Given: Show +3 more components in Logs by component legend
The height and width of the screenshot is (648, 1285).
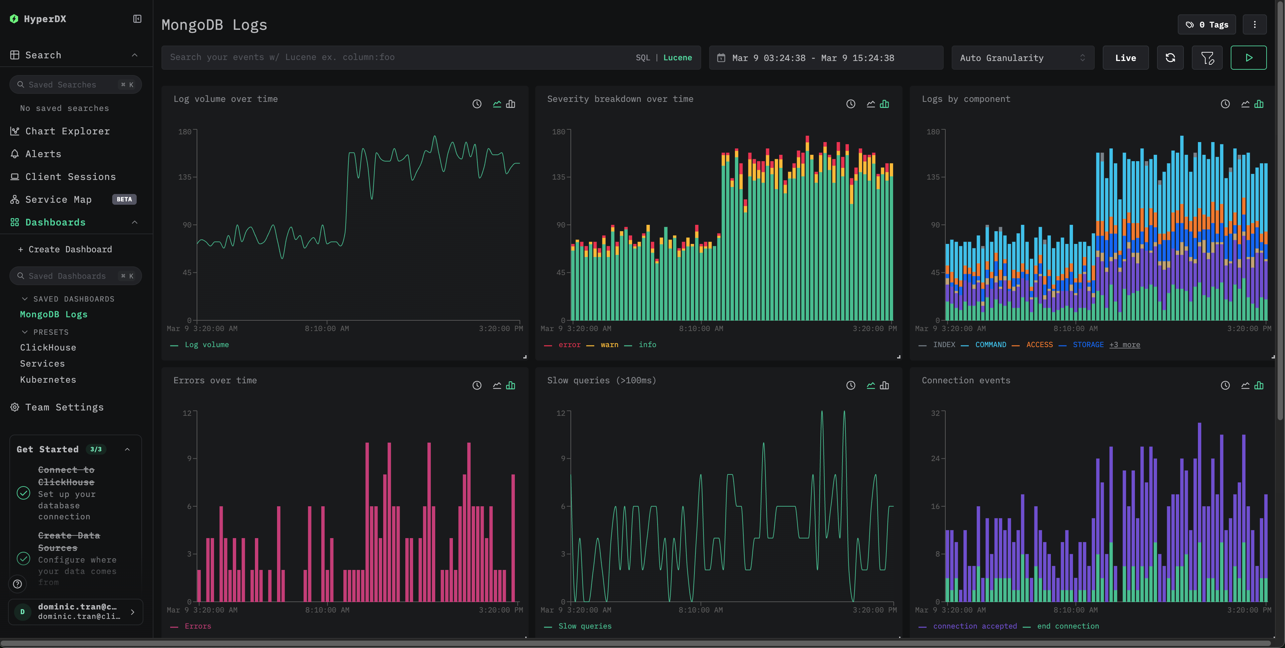Looking at the screenshot, I should 1124,345.
